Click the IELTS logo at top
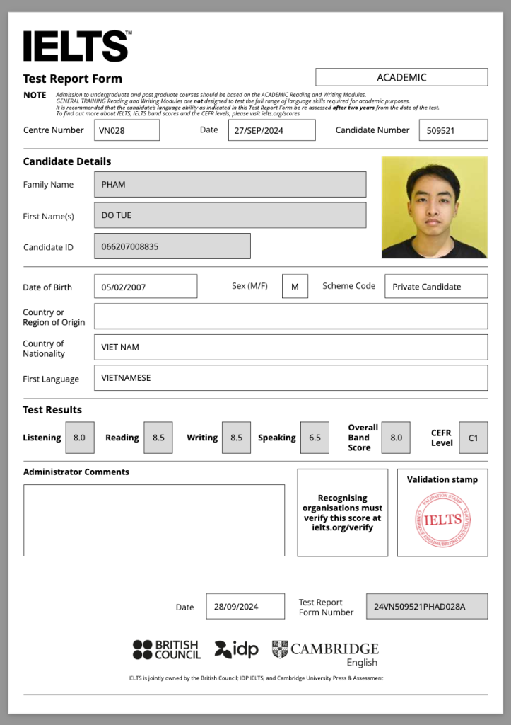This screenshot has height=725, width=511. (x=77, y=46)
